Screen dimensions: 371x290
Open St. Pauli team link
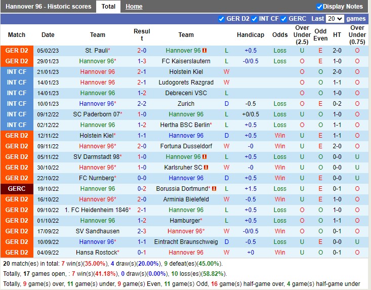96,51
